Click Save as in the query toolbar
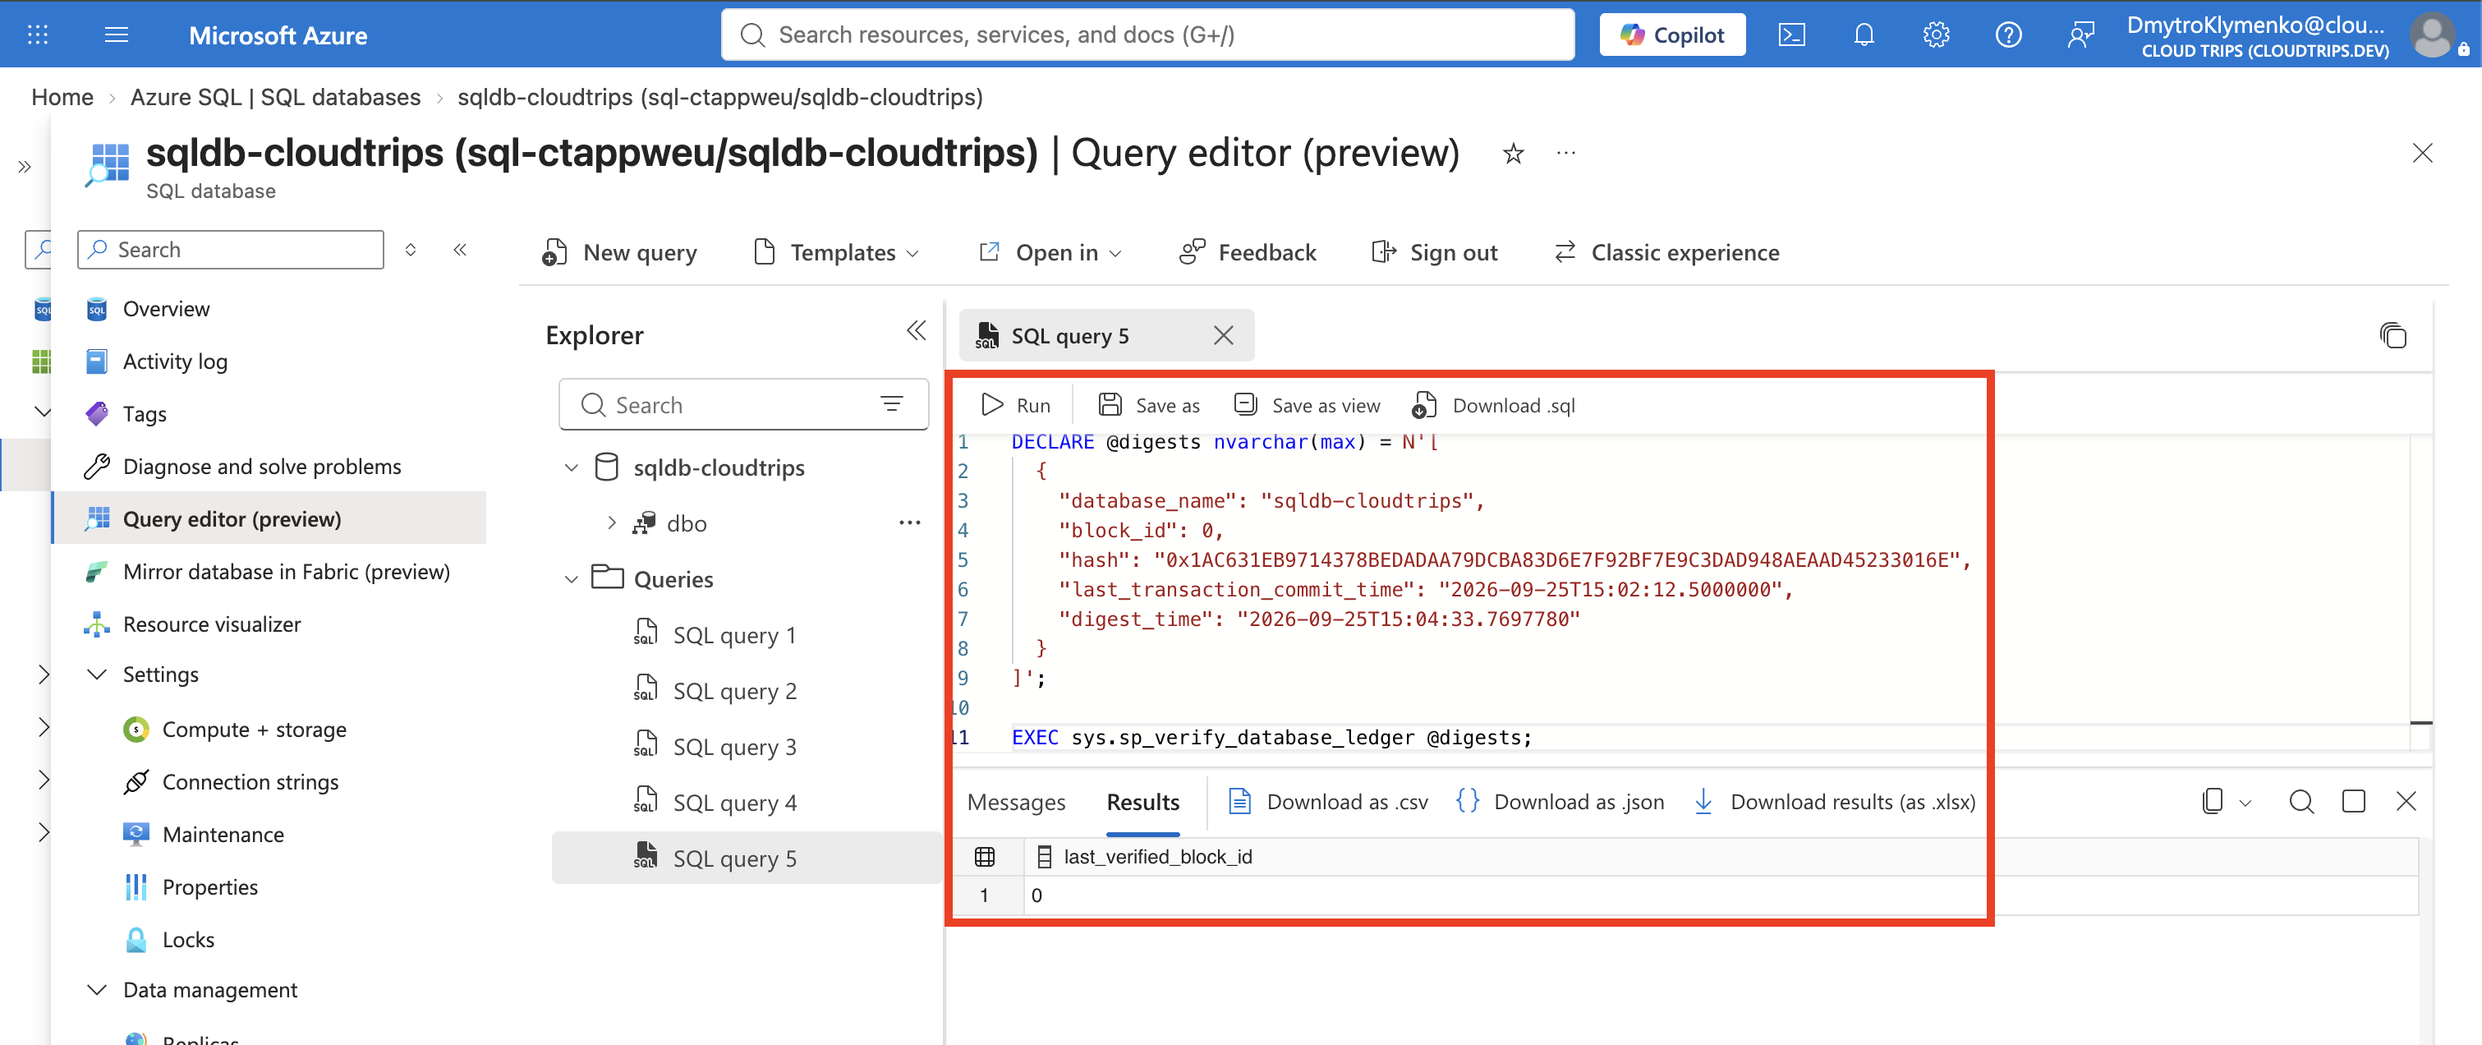 [1150, 405]
